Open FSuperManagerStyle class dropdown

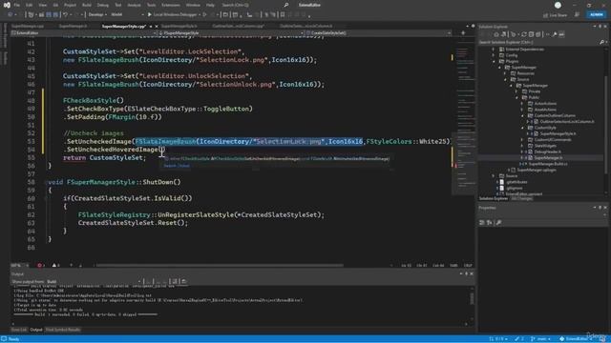point(231,33)
